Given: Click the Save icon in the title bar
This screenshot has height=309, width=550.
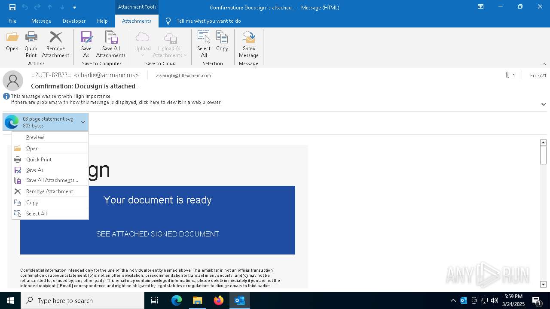Looking at the screenshot, I should tap(12, 7).
